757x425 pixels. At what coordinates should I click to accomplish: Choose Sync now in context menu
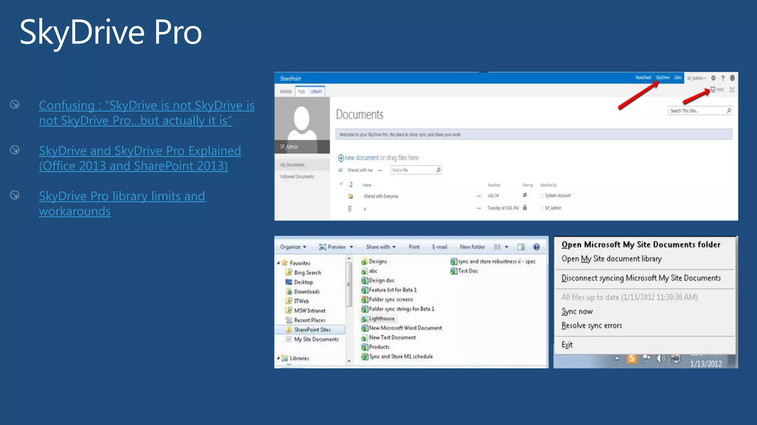[x=577, y=311]
